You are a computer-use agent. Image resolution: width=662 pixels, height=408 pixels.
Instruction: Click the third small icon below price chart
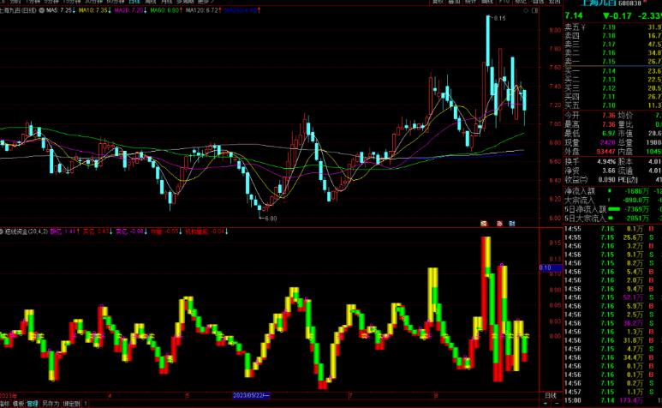pyautogui.click(x=511, y=224)
